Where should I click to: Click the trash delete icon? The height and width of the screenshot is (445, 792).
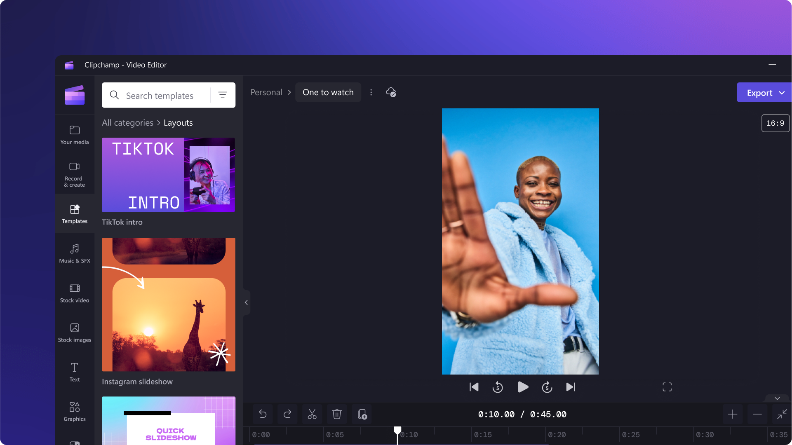click(x=337, y=414)
